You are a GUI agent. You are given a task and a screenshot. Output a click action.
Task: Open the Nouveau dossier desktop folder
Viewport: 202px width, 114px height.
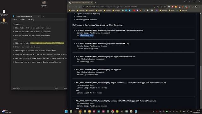[x=44, y=4]
